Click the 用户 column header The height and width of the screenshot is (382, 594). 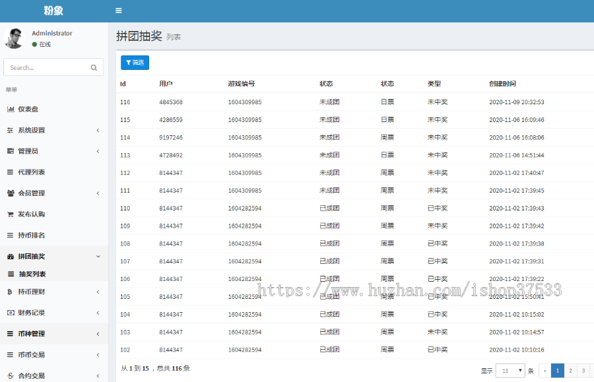tap(166, 84)
